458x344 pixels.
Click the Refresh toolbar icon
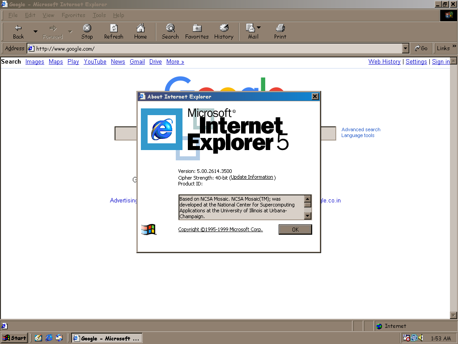(x=114, y=29)
